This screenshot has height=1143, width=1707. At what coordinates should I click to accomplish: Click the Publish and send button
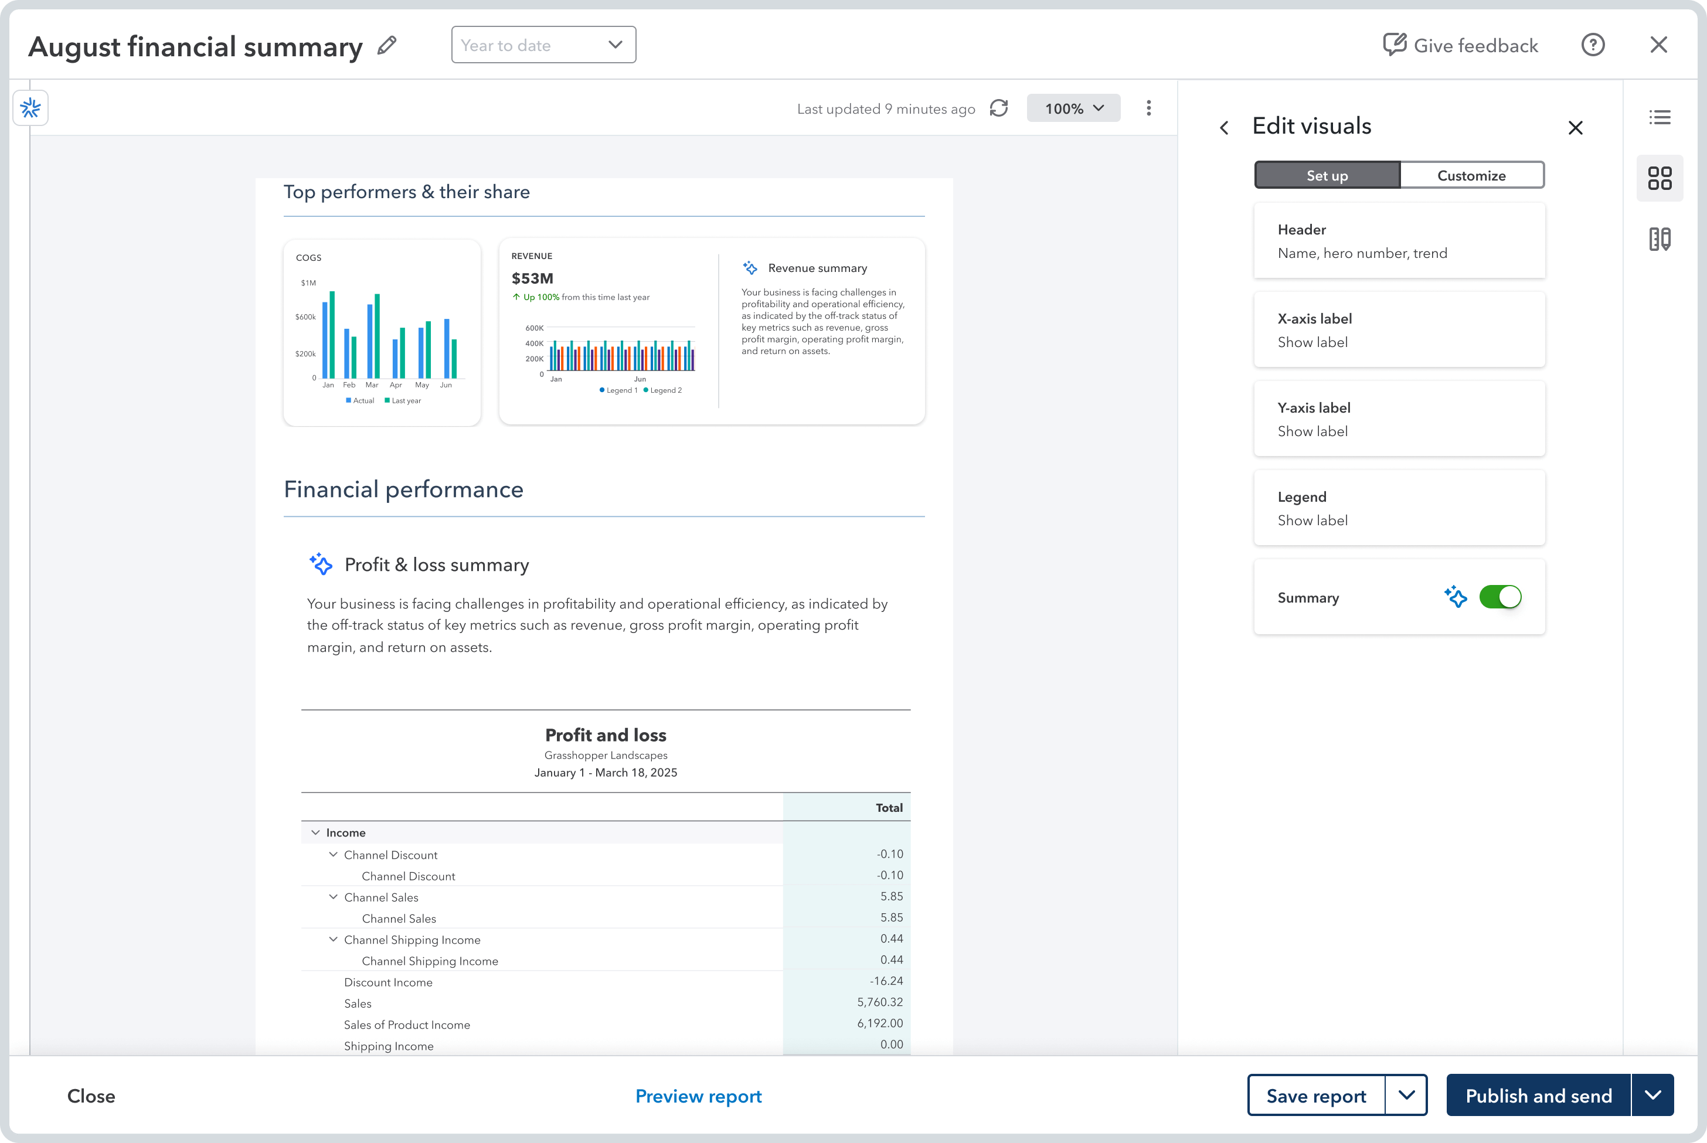(1539, 1095)
